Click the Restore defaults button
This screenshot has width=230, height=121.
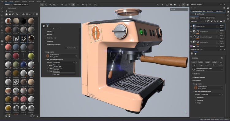coord(71,48)
